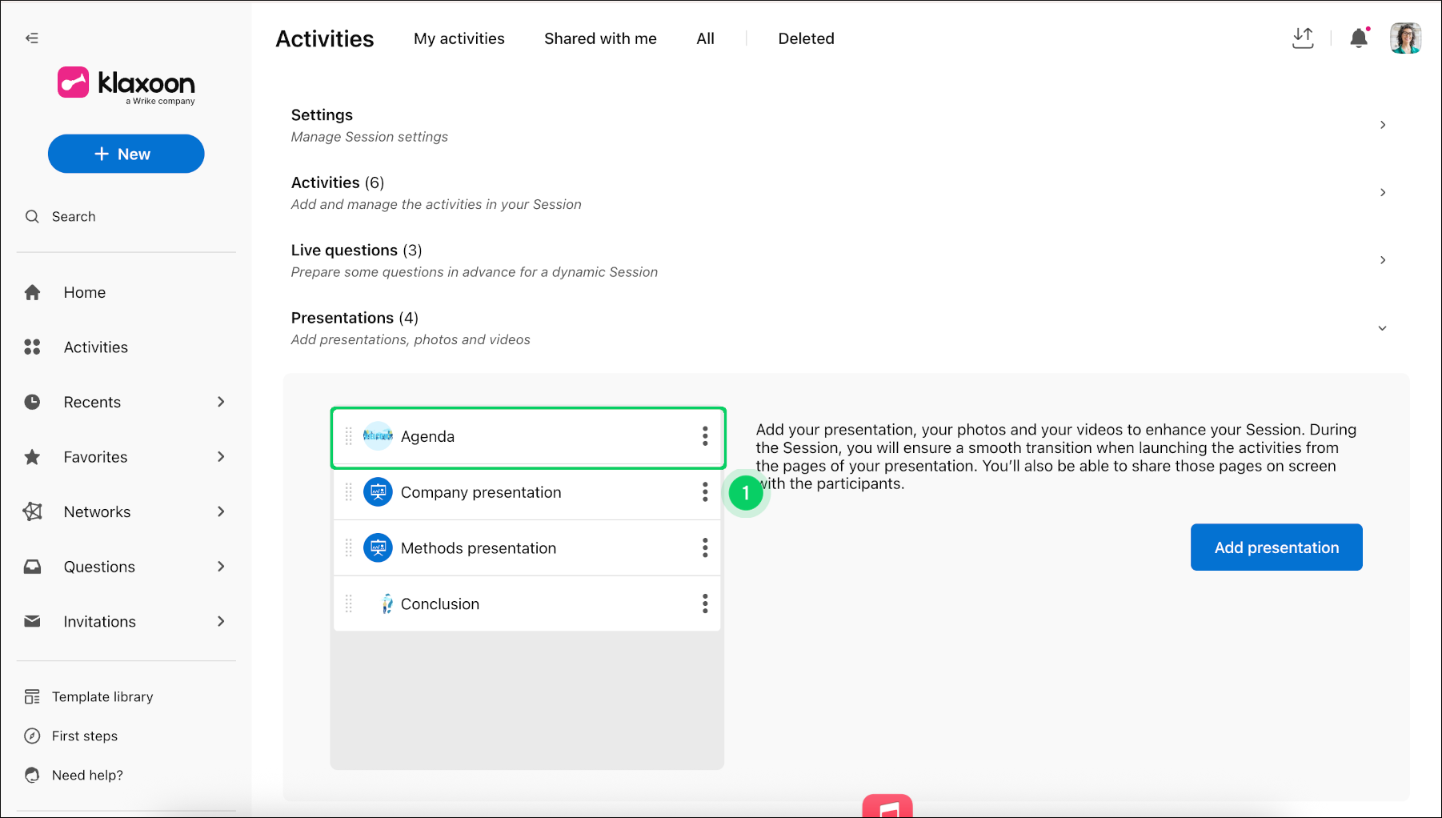Expand the Activities (6) section chevron
The image size is (1442, 818).
(x=1383, y=192)
